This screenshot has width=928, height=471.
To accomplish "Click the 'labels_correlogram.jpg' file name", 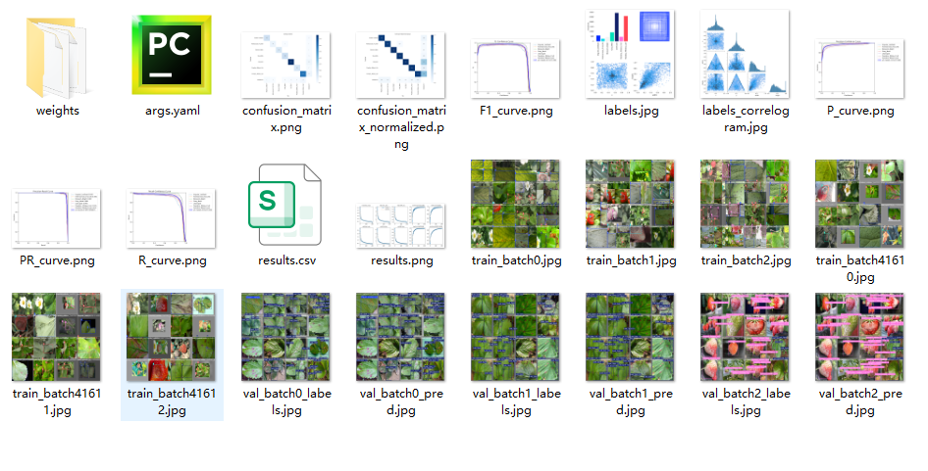I will (746, 118).
